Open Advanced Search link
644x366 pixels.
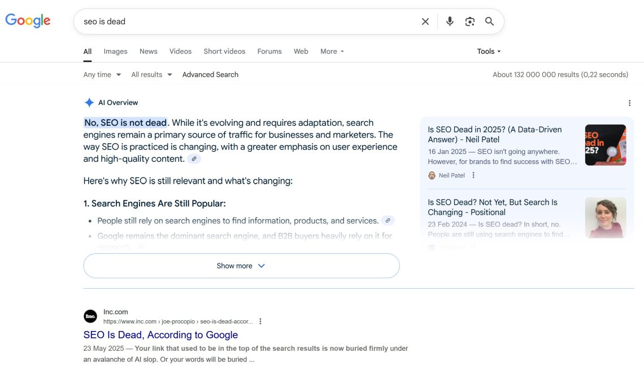tap(210, 74)
